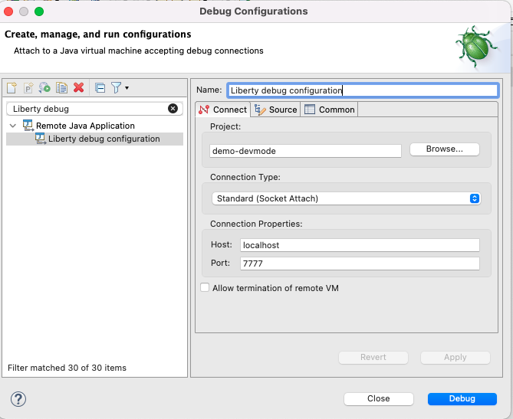
Task: Open the Help question mark icon
Action: 18,398
